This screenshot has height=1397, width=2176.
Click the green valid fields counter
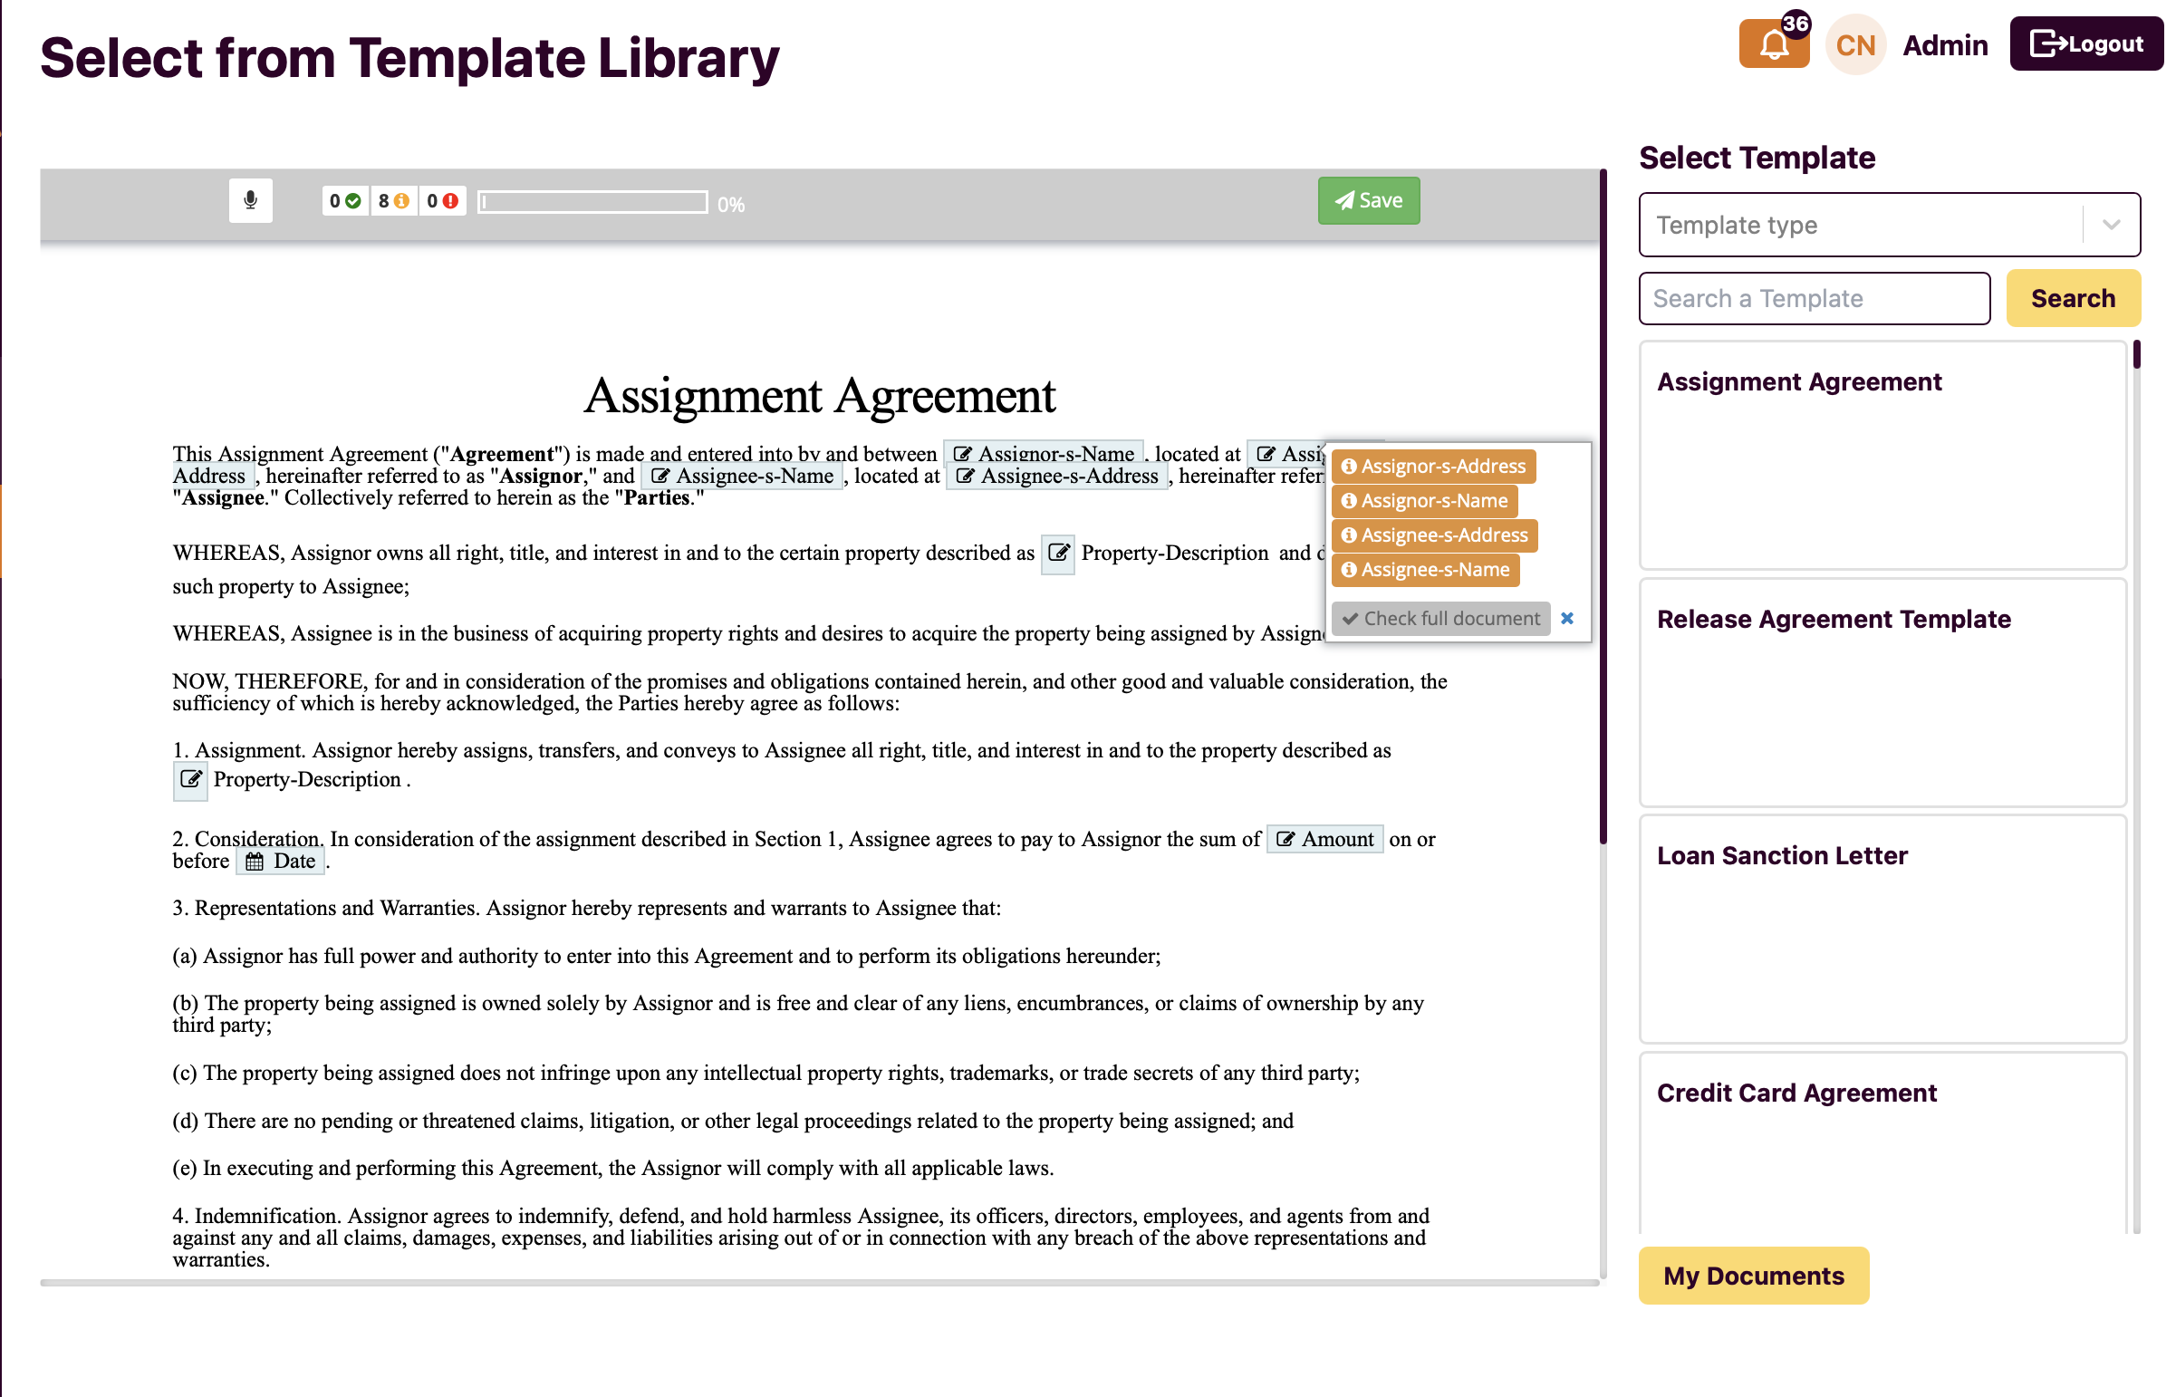(x=345, y=201)
